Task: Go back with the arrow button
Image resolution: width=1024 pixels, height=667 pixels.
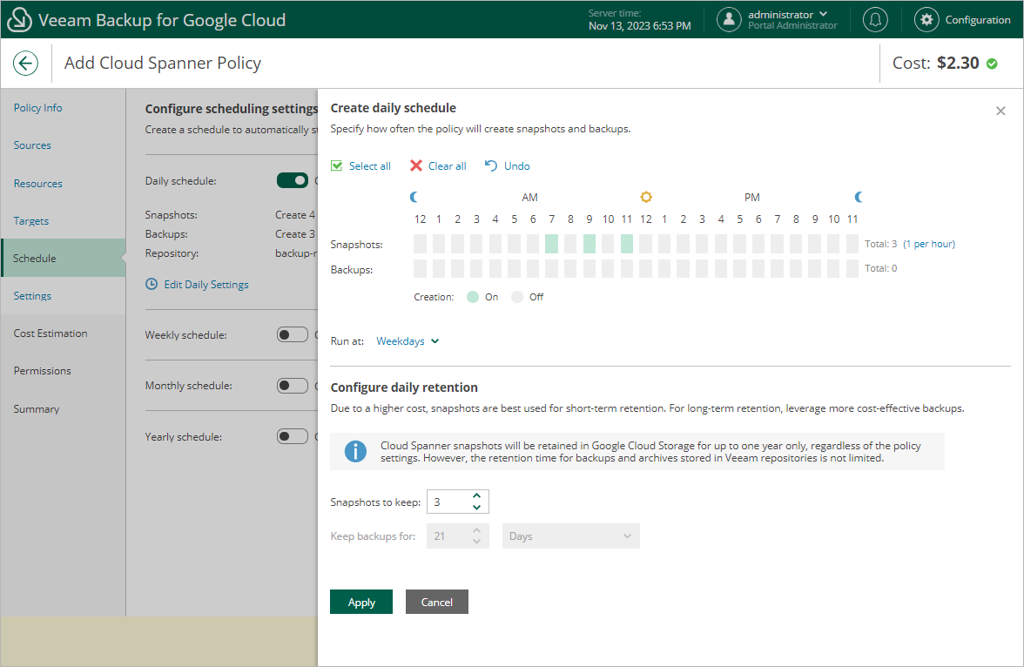Action: coord(25,64)
